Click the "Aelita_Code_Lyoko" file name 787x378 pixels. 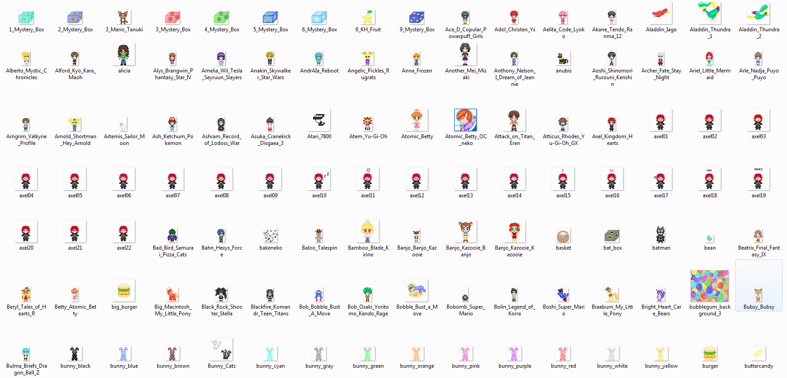click(563, 33)
